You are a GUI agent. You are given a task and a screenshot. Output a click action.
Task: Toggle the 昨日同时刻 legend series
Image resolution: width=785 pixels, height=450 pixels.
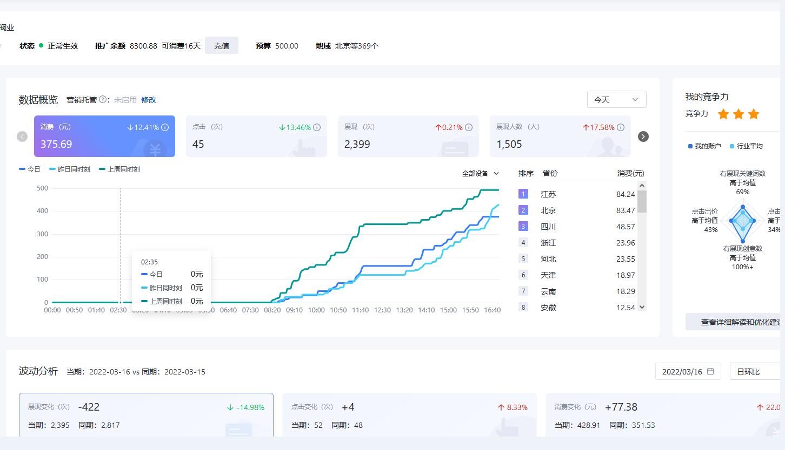click(x=70, y=169)
